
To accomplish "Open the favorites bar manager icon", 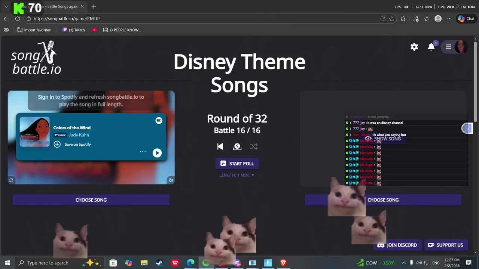I will pos(6,30).
